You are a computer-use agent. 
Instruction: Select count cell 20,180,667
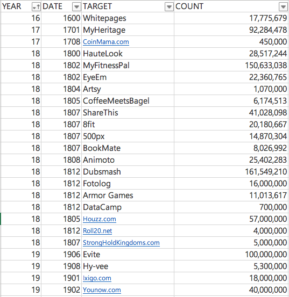231,125
